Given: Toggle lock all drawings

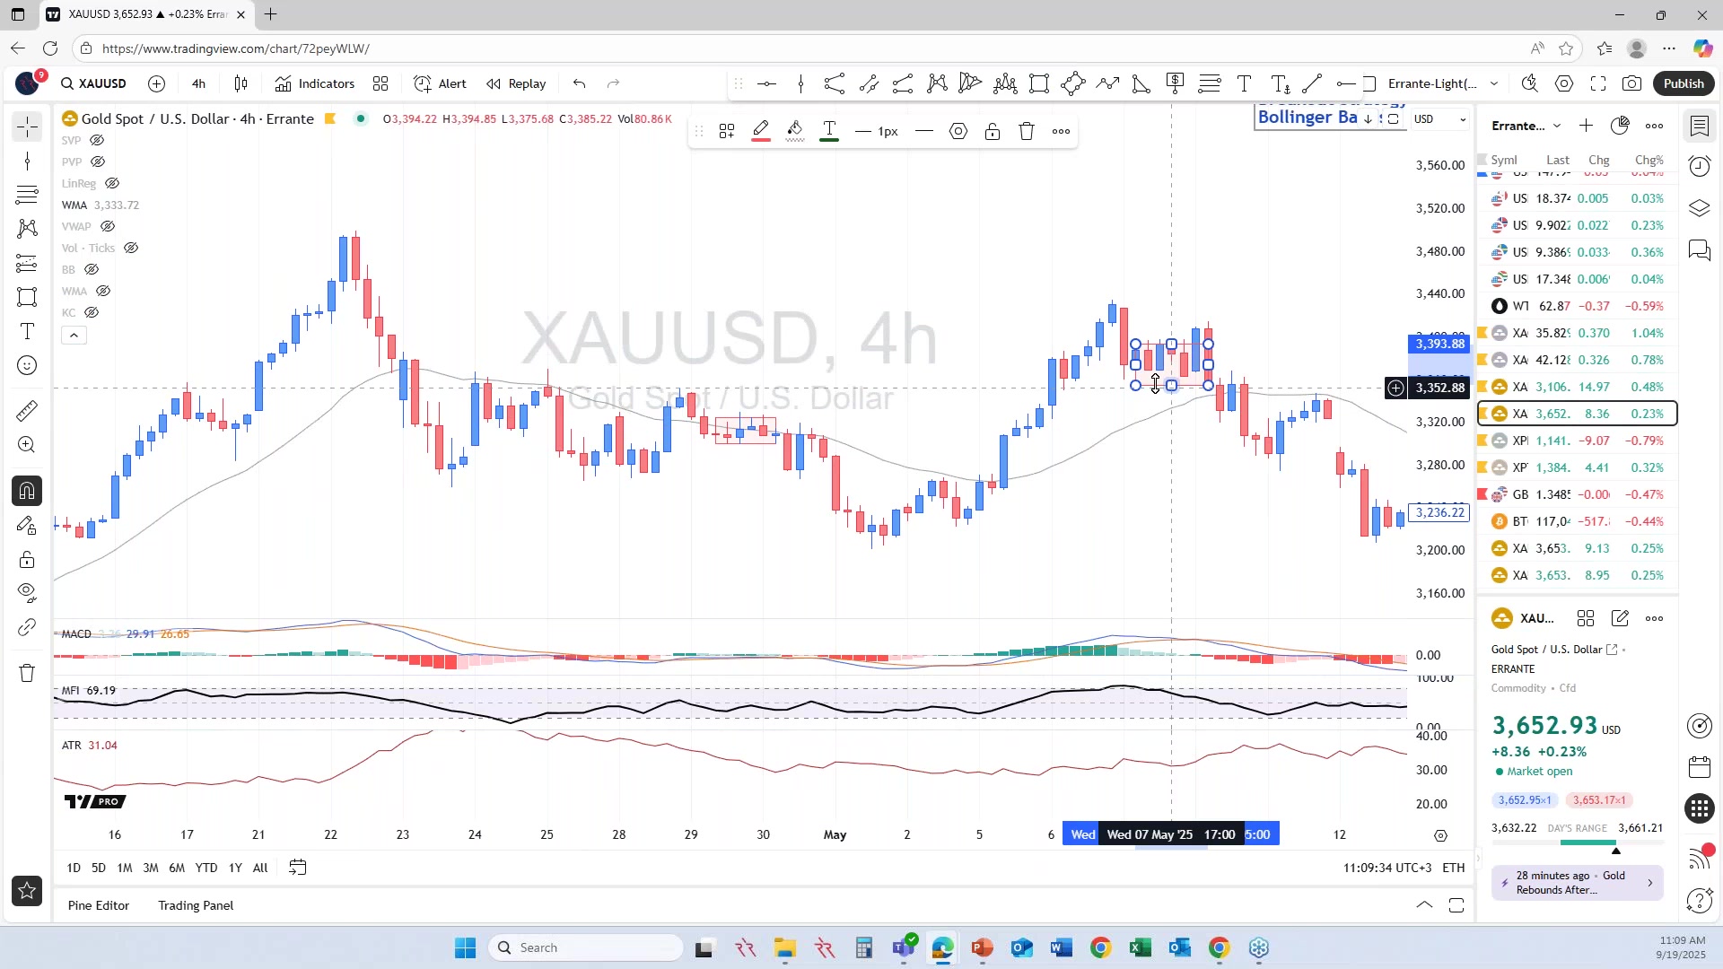Looking at the screenshot, I should point(27,560).
